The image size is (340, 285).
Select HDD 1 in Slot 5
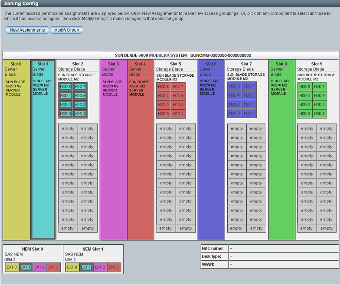click(178, 113)
